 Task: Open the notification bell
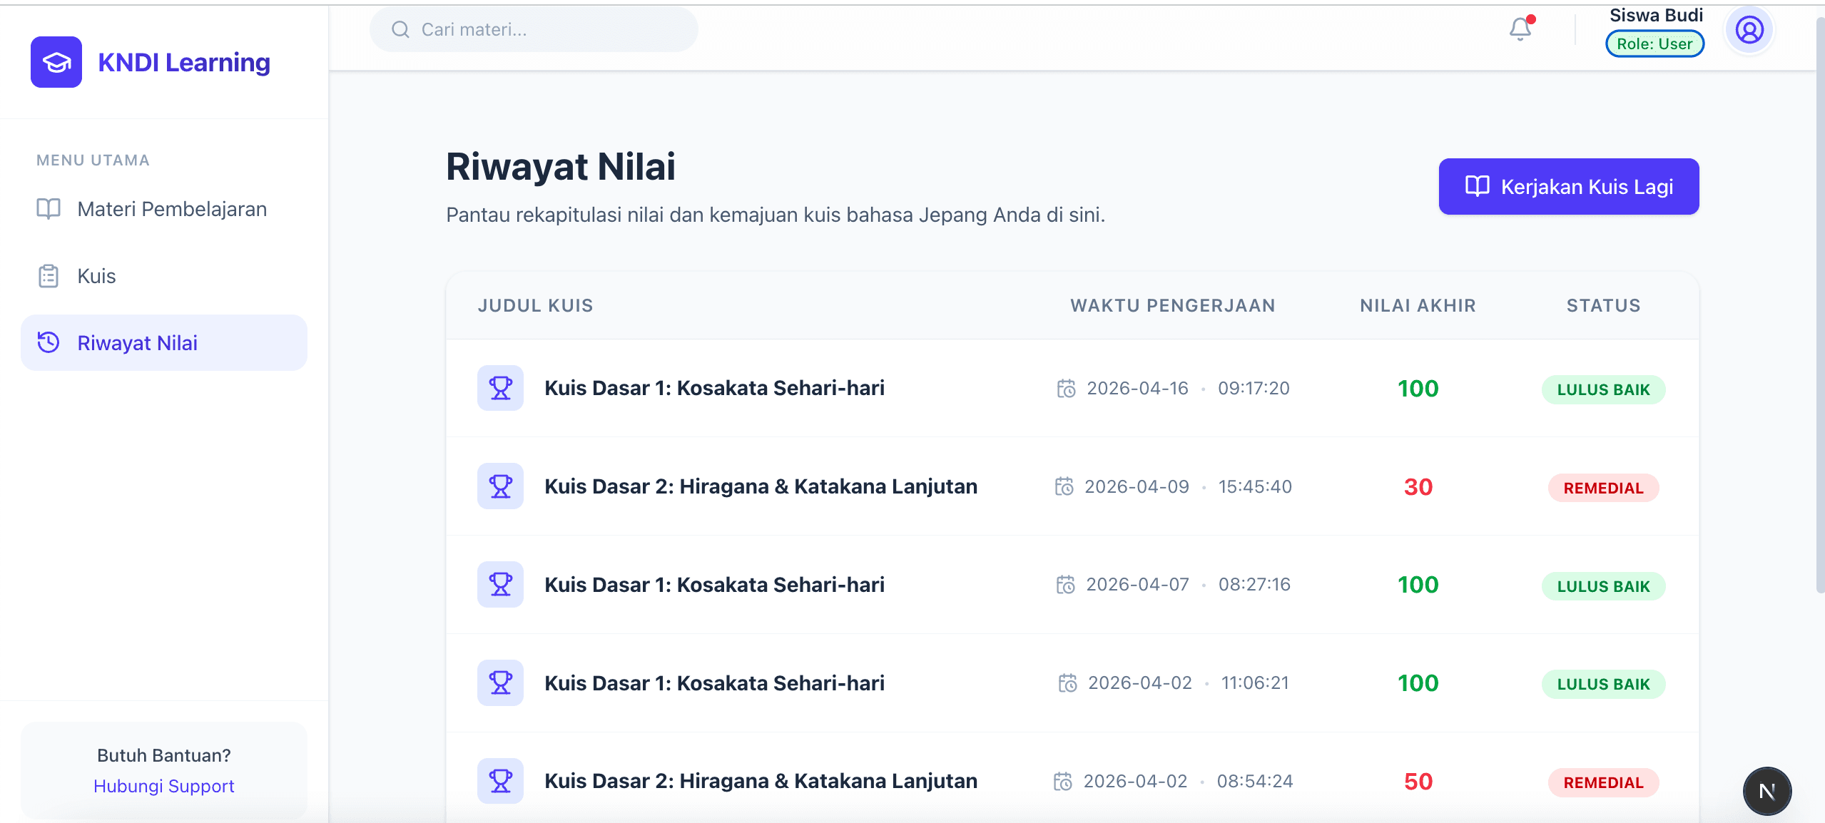click(1520, 29)
